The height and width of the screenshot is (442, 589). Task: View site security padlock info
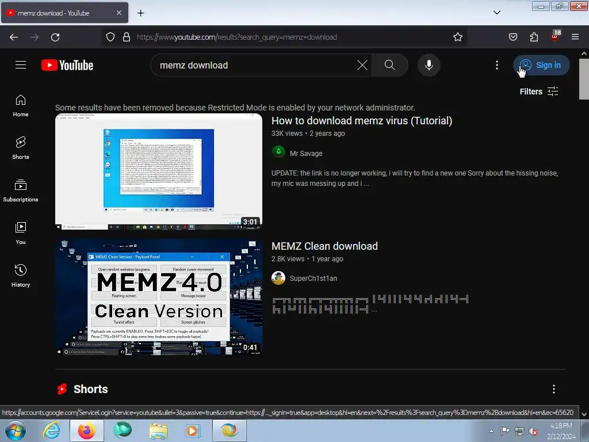point(127,37)
